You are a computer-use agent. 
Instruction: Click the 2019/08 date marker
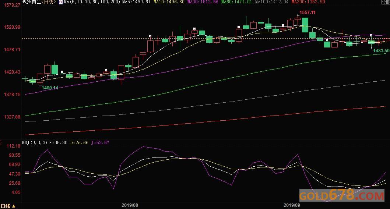130,205
